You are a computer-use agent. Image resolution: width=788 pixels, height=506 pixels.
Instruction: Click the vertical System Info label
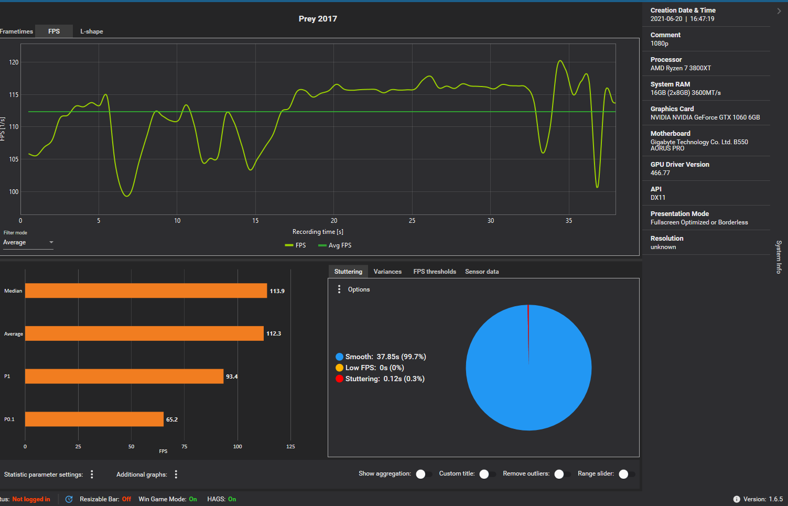click(x=779, y=257)
